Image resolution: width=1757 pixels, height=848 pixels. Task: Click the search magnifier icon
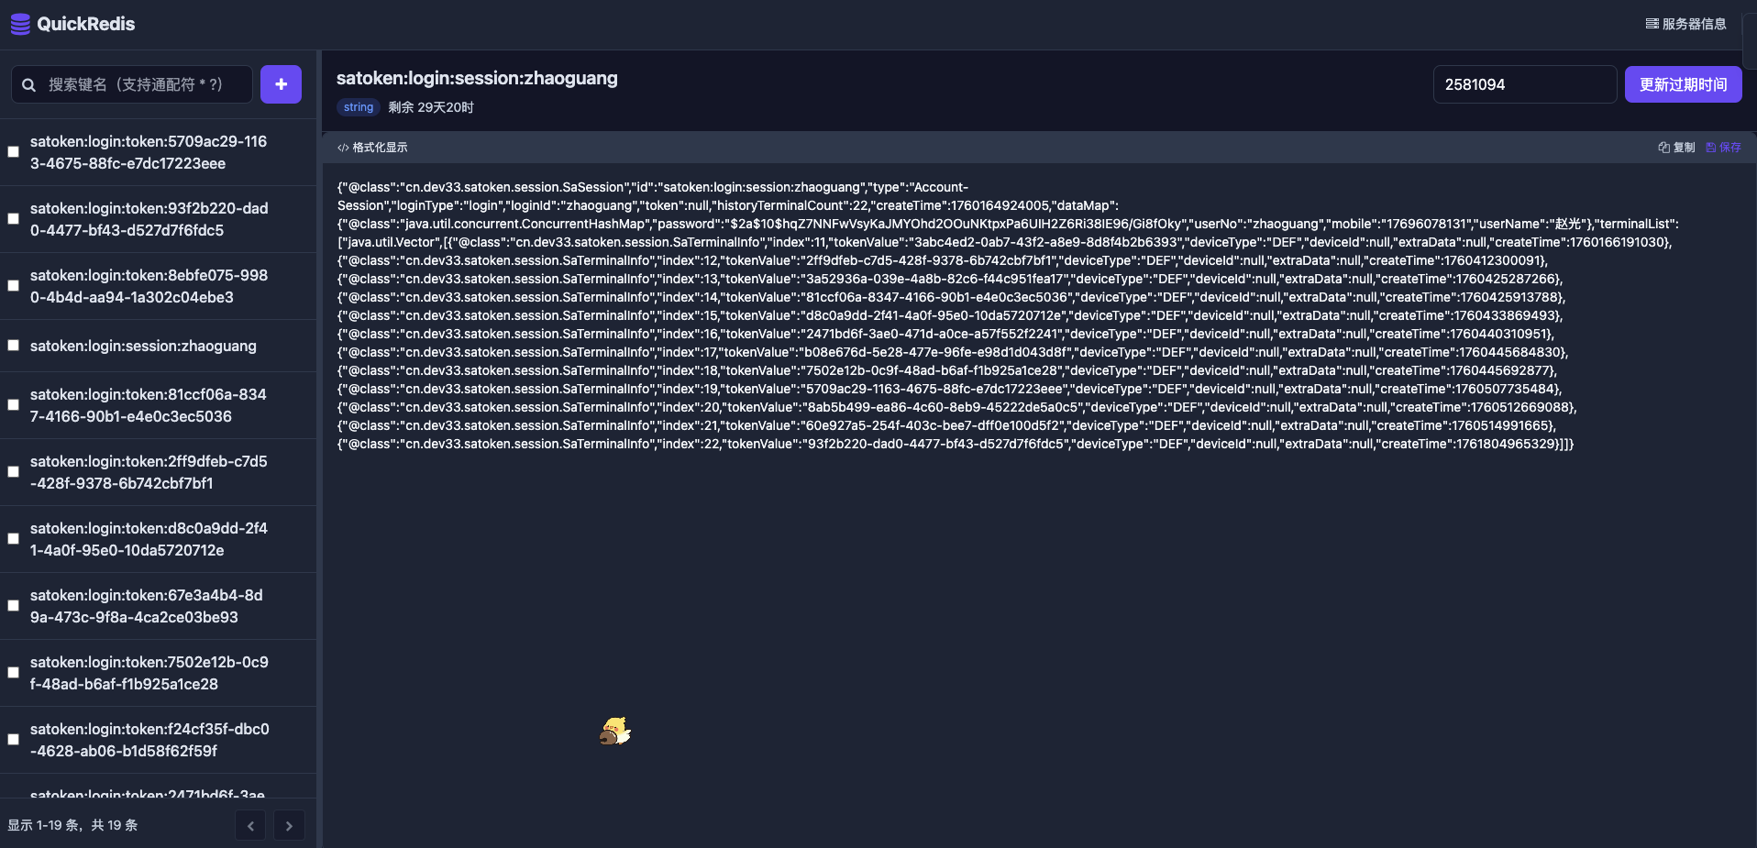tap(29, 84)
